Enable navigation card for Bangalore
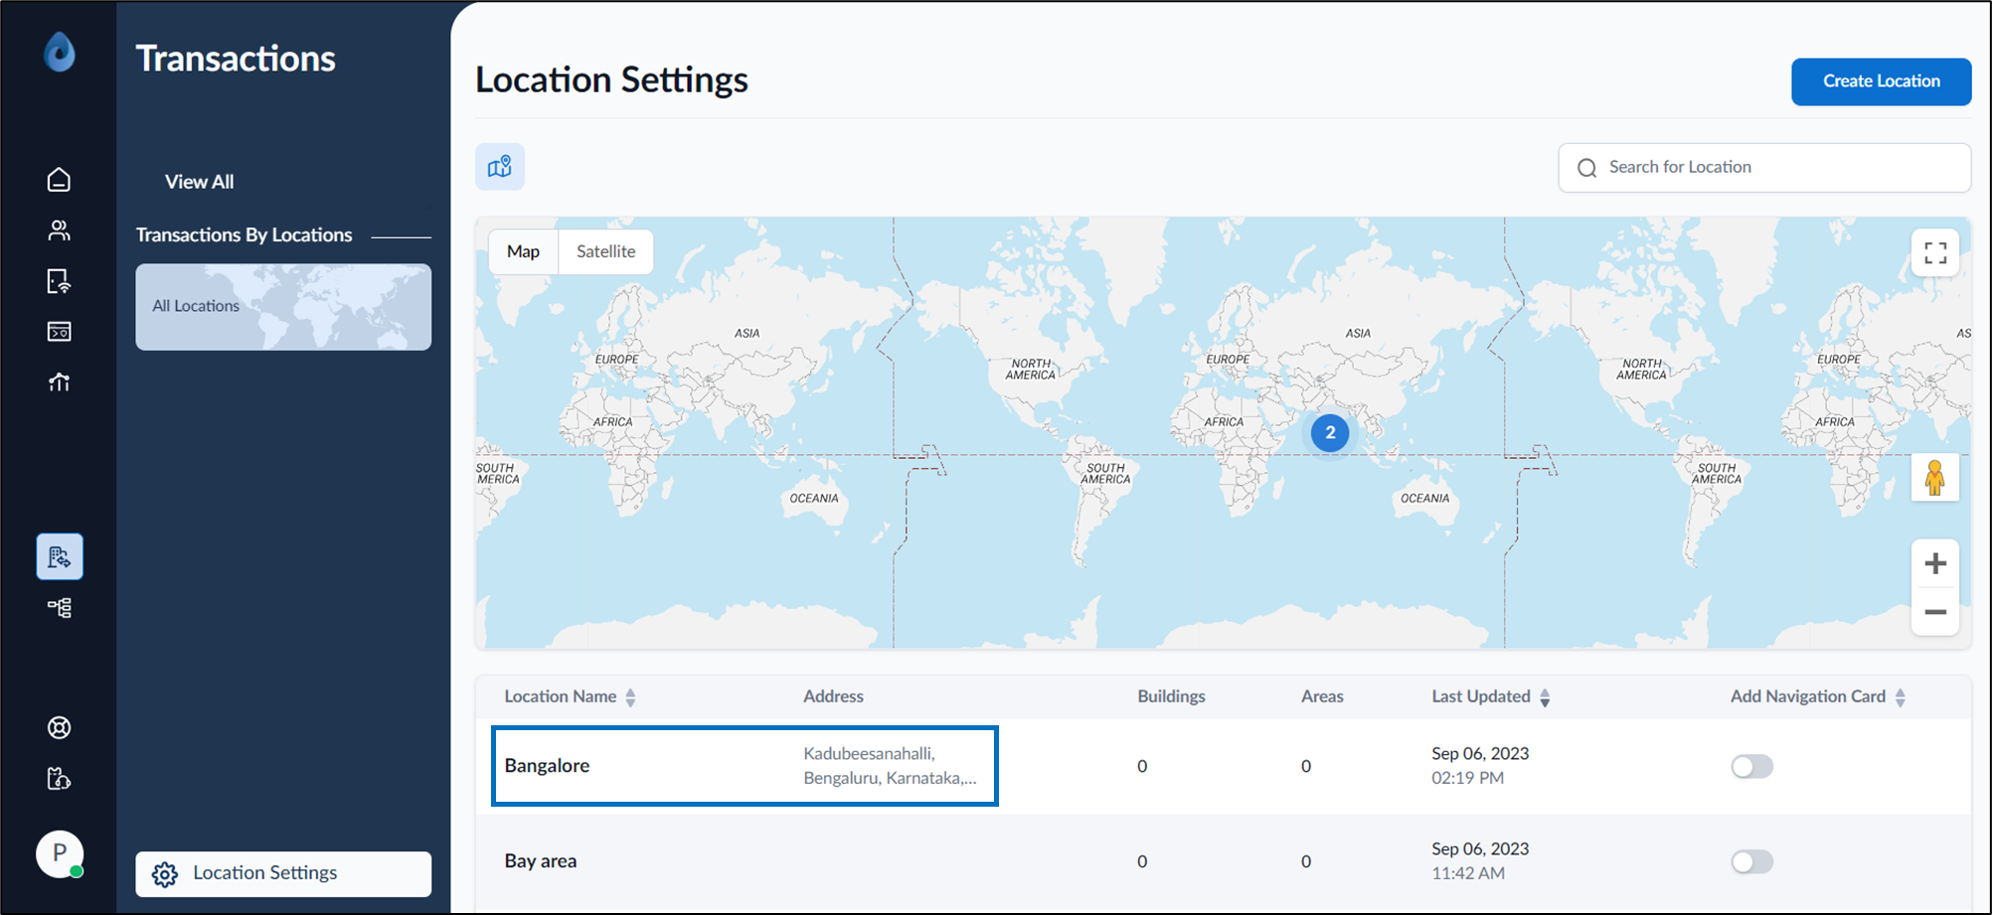1992x915 pixels. tap(1751, 766)
